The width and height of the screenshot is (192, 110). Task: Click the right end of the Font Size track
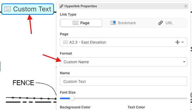pos(186,98)
